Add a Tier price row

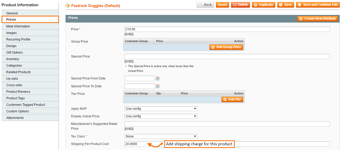pyautogui.click(x=232, y=99)
